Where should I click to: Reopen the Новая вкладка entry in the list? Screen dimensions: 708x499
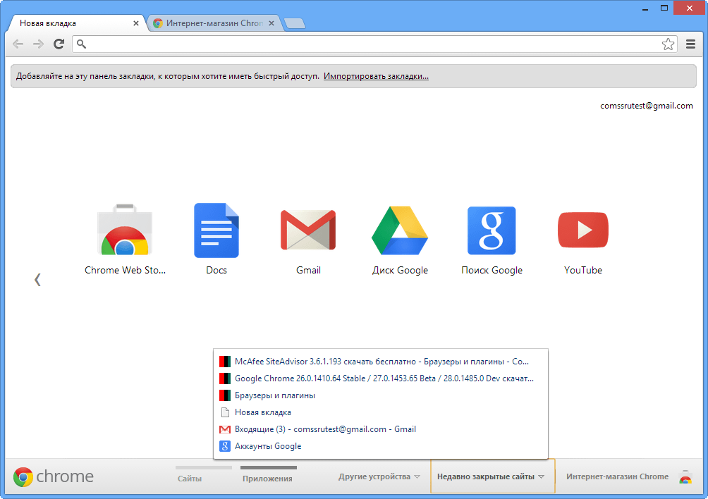381,412
